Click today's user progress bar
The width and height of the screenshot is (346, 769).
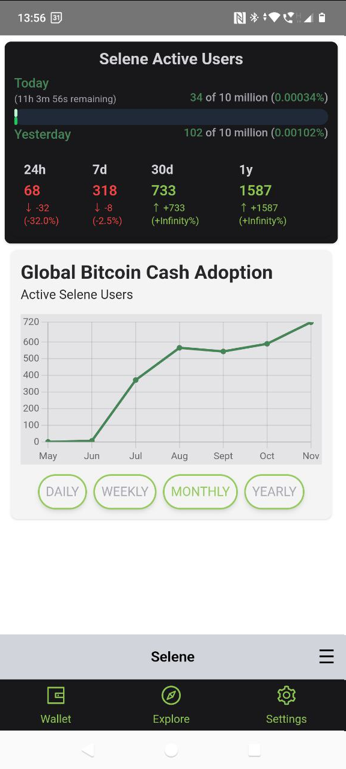tap(171, 117)
